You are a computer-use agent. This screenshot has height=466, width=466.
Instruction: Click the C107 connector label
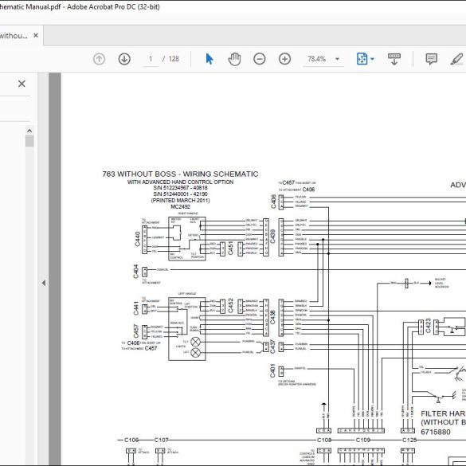[x=161, y=440]
